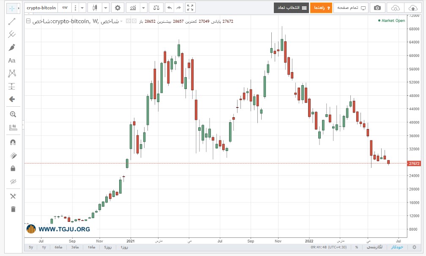Open the crossed-tools icon in left toolbar
Viewport: 426px width, 256px height.
pos(13,196)
